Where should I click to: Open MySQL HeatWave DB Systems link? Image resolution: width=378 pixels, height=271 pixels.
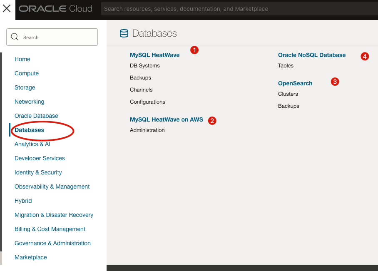pos(145,66)
